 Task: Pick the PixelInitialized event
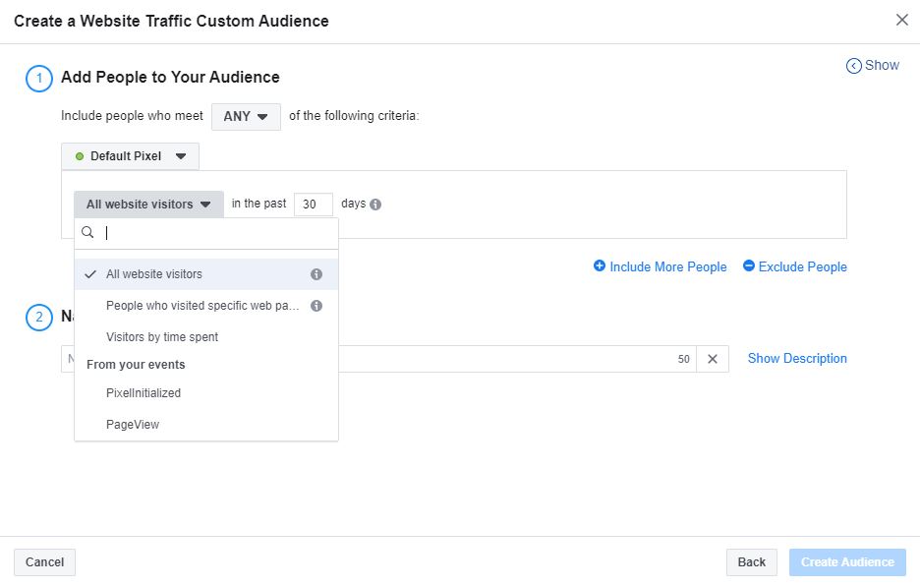coord(144,393)
